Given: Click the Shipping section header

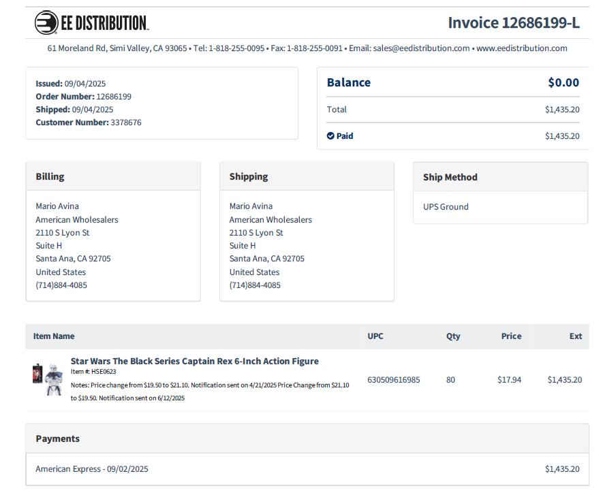Looking at the screenshot, I should [307, 176].
